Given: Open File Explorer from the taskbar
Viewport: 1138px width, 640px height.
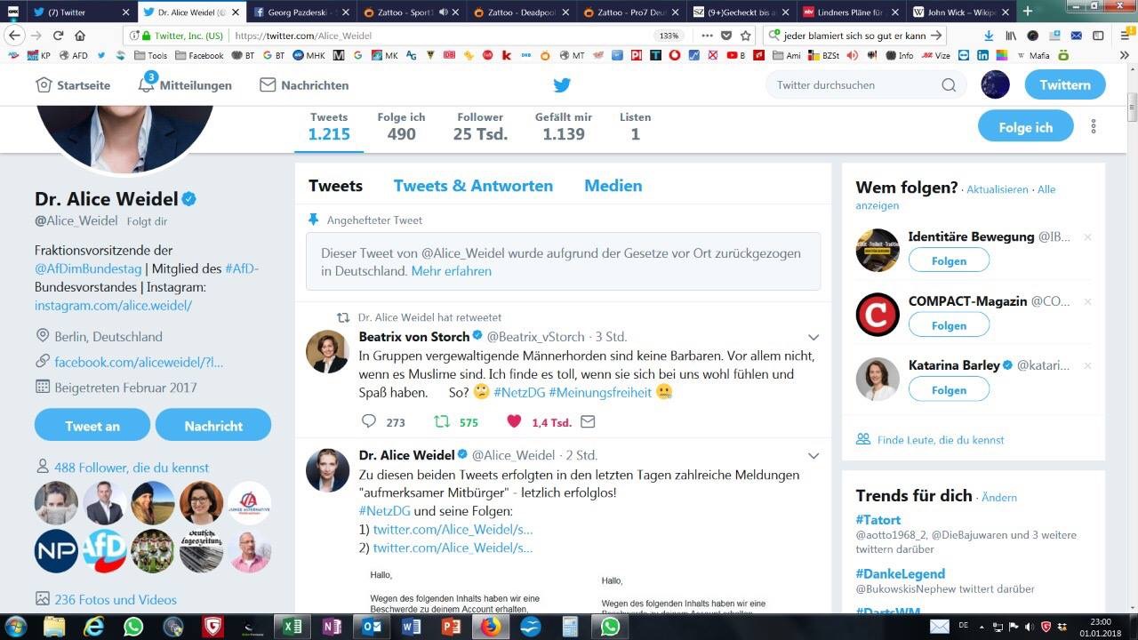Looking at the screenshot, I should (x=54, y=627).
